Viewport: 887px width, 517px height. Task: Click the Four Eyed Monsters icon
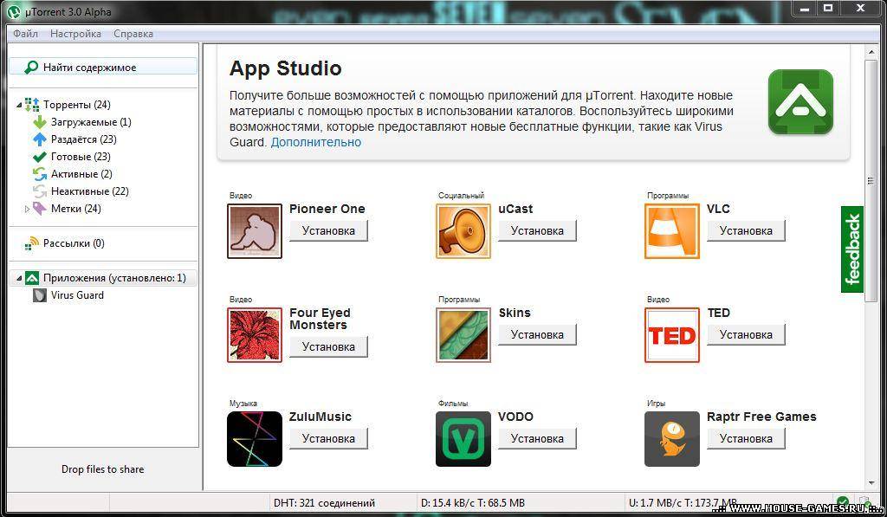(255, 335)
